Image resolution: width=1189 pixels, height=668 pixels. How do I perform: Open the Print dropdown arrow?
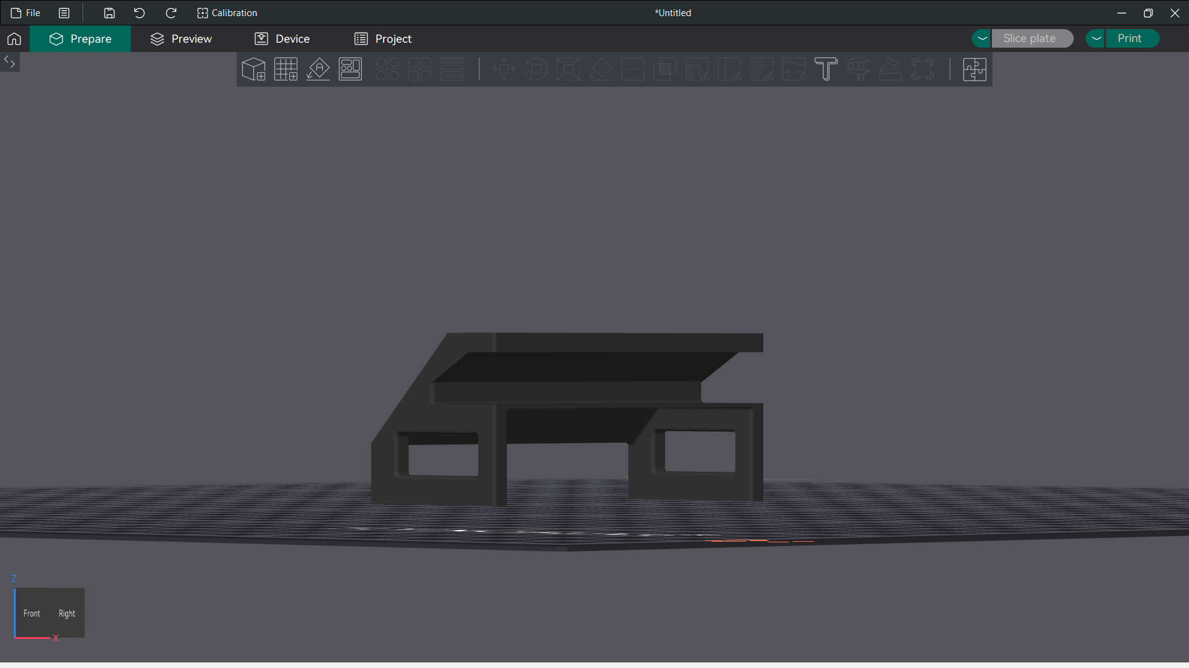click(x=1095, y=38)
